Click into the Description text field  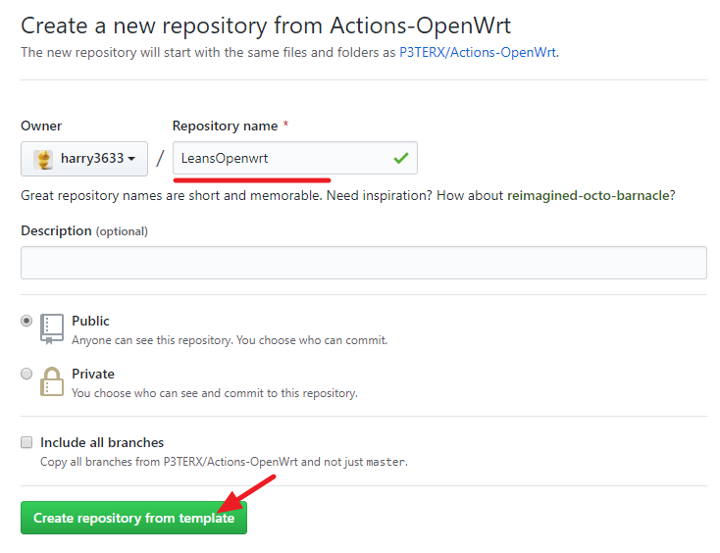pos(364,263)
